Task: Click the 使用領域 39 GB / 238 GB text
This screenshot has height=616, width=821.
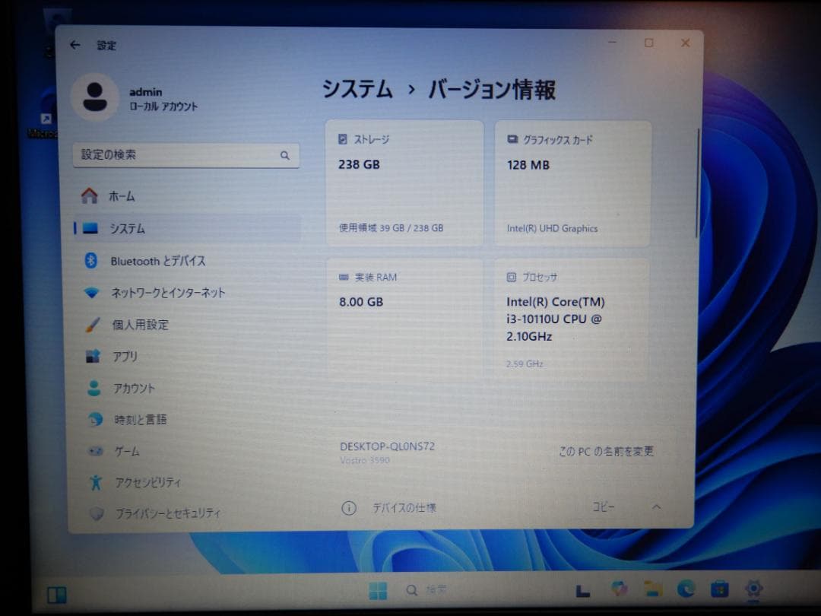Action: click(391, 228)
